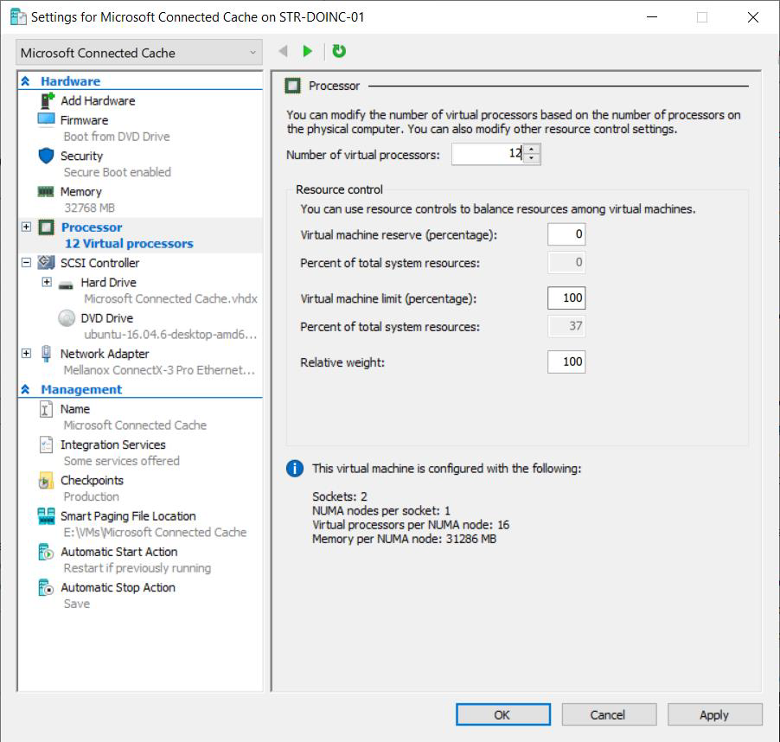Click the green refresh icon in toolbar
This screenshot has height=742, width=780.
[339, 52]
